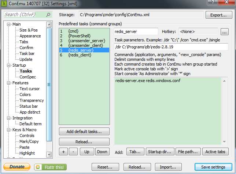Click the Startup dir... button

coord(160,152)
